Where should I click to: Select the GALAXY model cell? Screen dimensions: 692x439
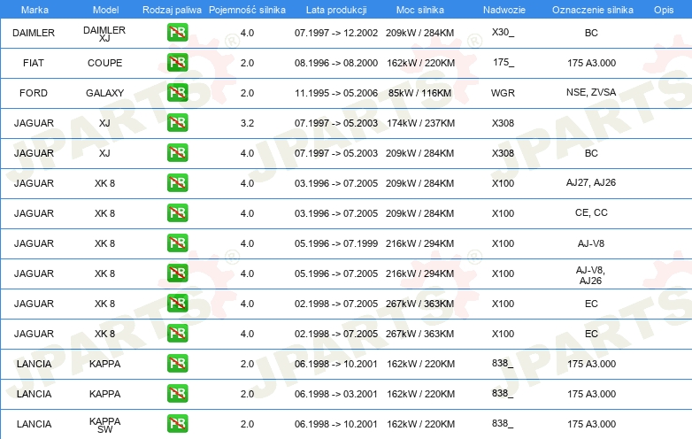pos(104,93)
